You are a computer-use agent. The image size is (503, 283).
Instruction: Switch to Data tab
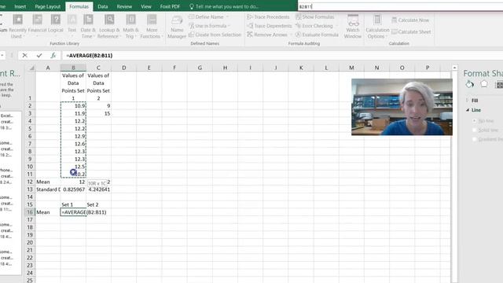click(103, 6)
